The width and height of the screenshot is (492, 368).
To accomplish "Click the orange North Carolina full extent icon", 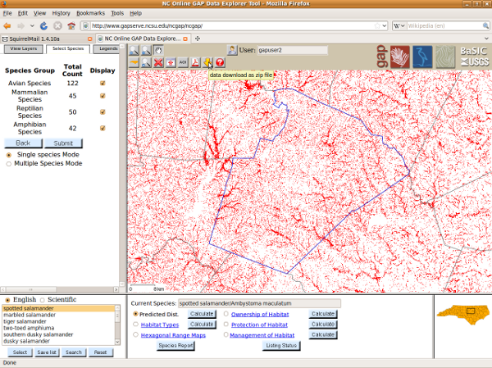I will [x=134, y=62].
